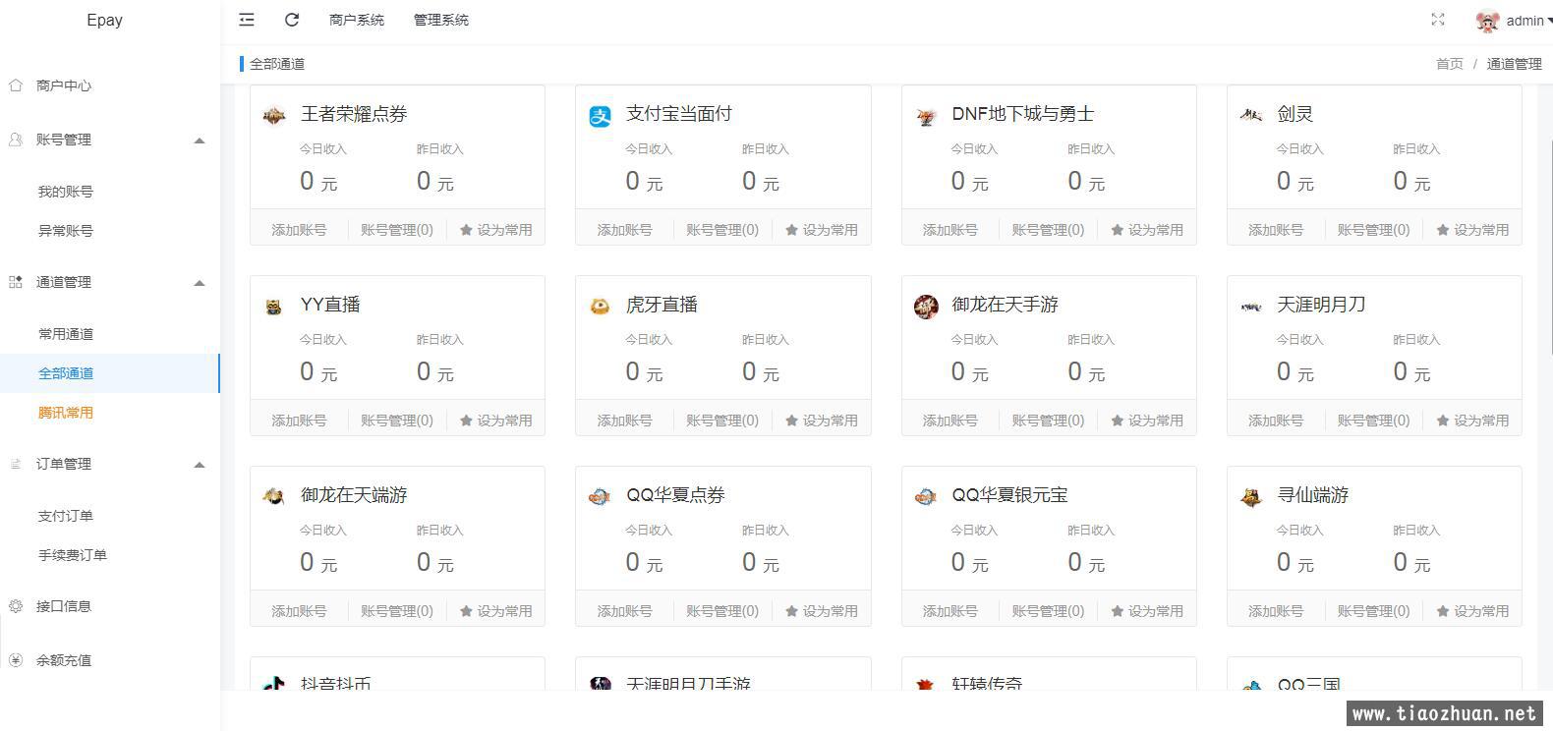Click the 御龙在天端游 channel logo

[x=274, y=497]
